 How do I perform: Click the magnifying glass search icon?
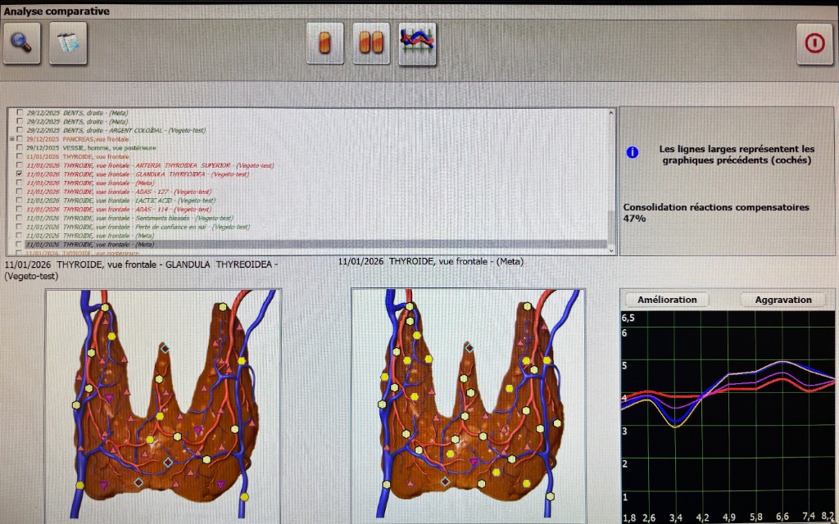coord(22,43)
